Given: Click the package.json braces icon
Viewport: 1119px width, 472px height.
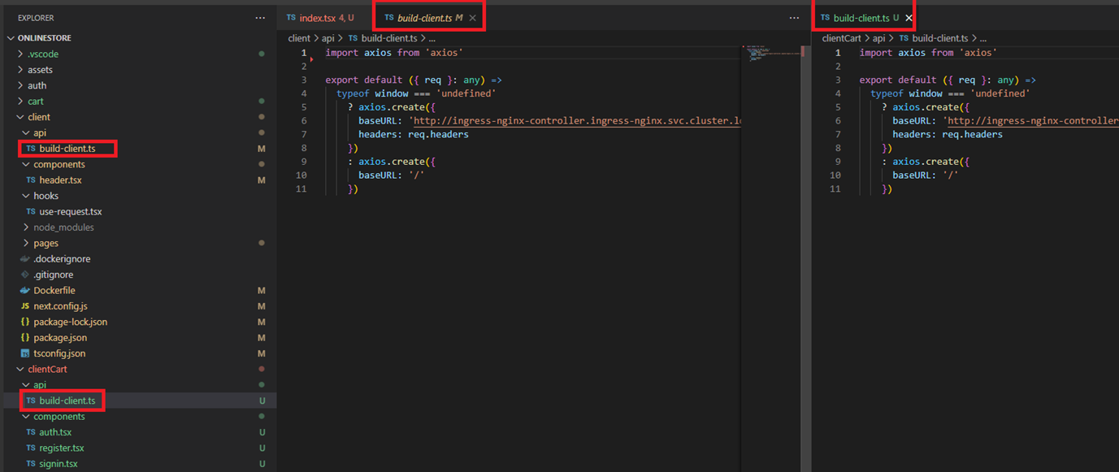Looking at the screenshot, I should click(x=25, y=338).
